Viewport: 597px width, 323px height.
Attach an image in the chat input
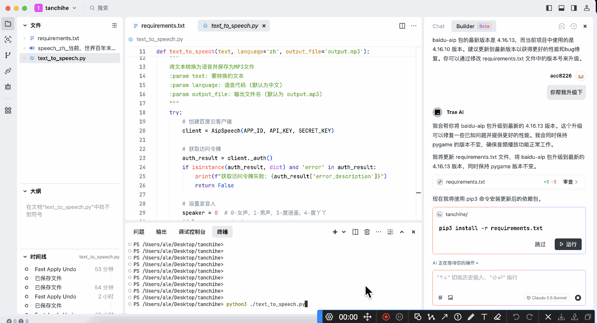pyautogui.click(x=451, y=298)
